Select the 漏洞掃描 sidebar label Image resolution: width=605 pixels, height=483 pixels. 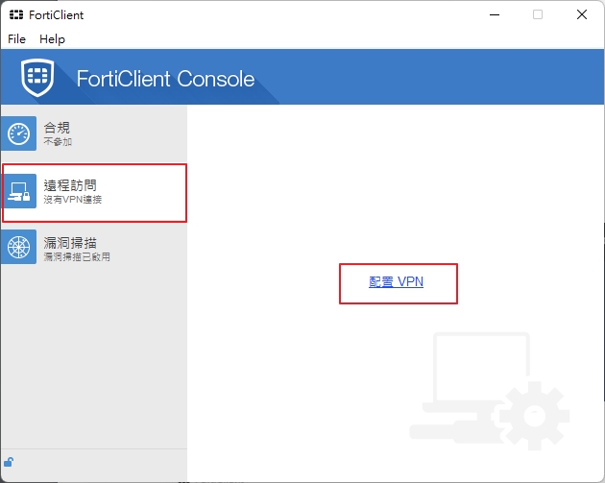(x=70, y=243)
